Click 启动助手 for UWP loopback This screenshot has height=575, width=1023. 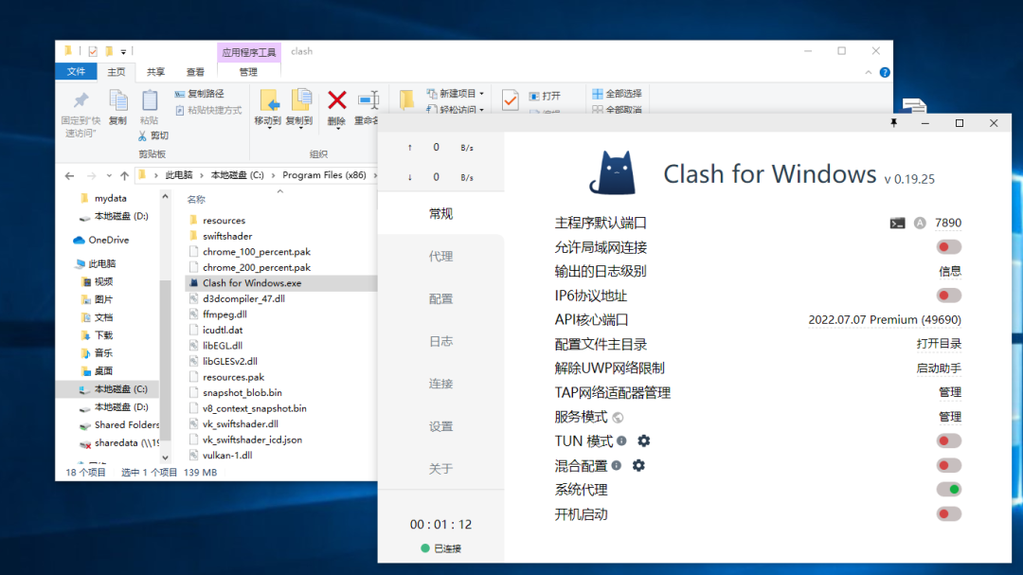click(939, 368)
